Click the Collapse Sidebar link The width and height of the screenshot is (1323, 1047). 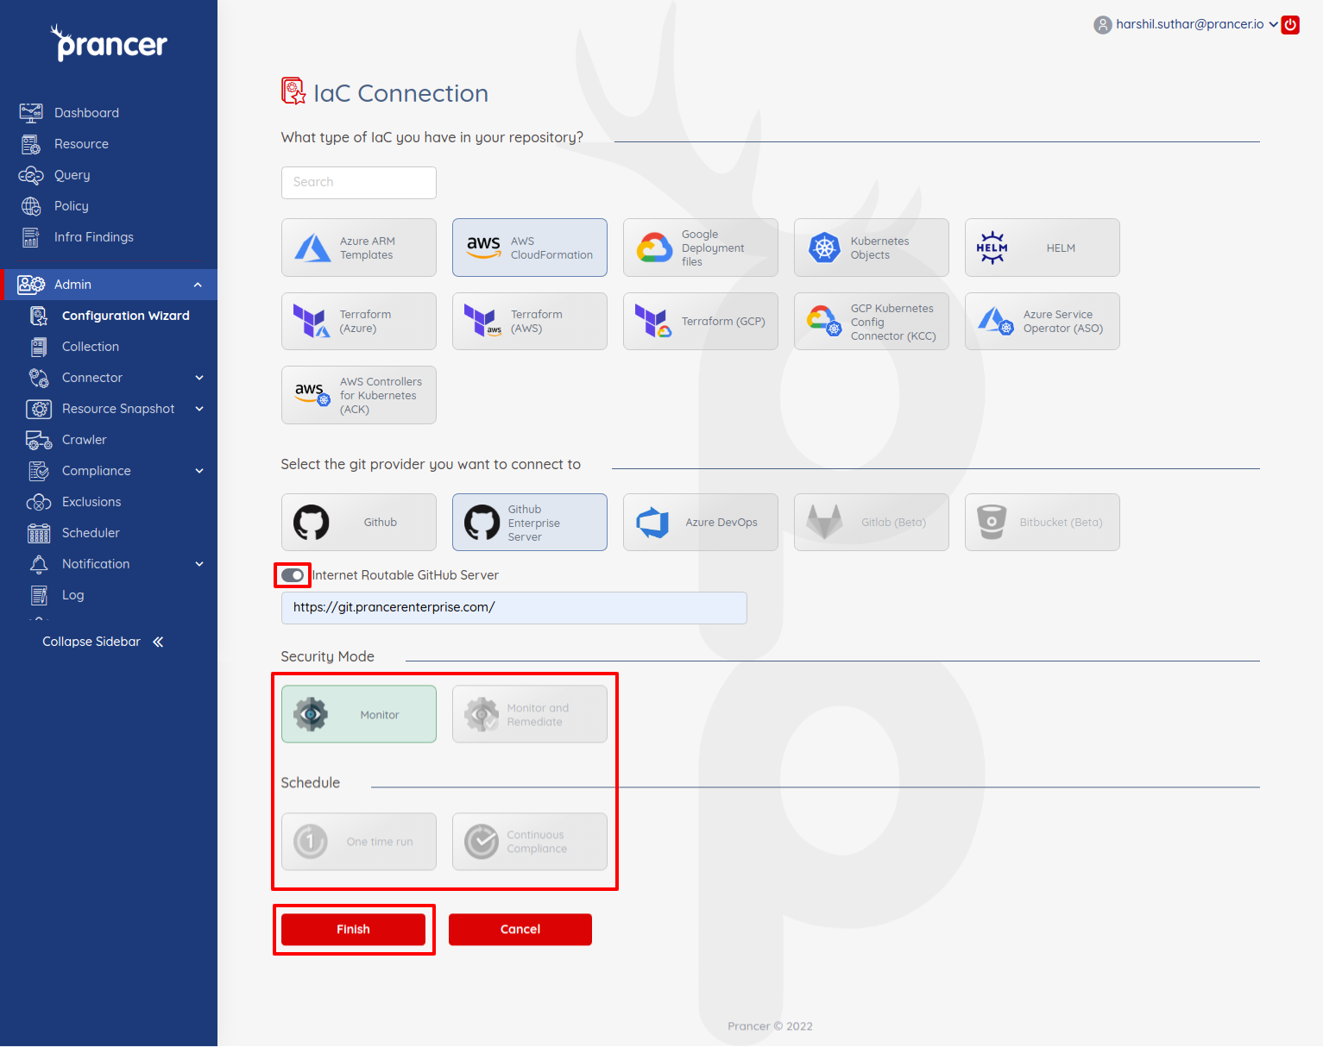[x=103, y=642]
